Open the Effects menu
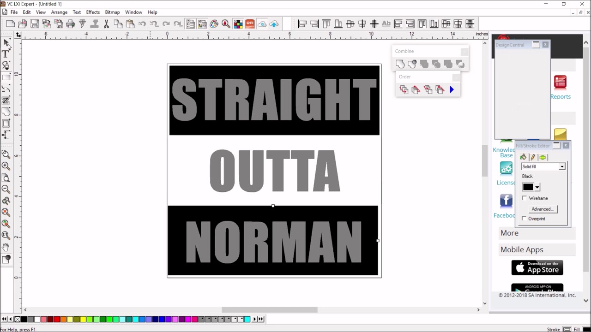591x332 pixels. (x=93, y=12)
